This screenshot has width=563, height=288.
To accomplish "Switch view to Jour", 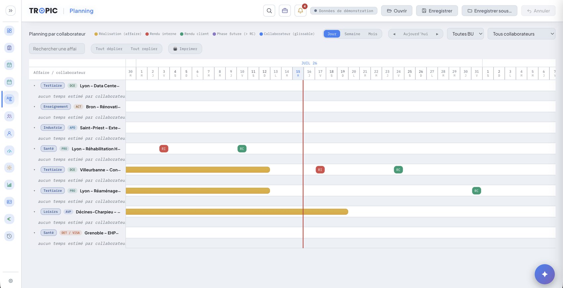I will 332,34.
